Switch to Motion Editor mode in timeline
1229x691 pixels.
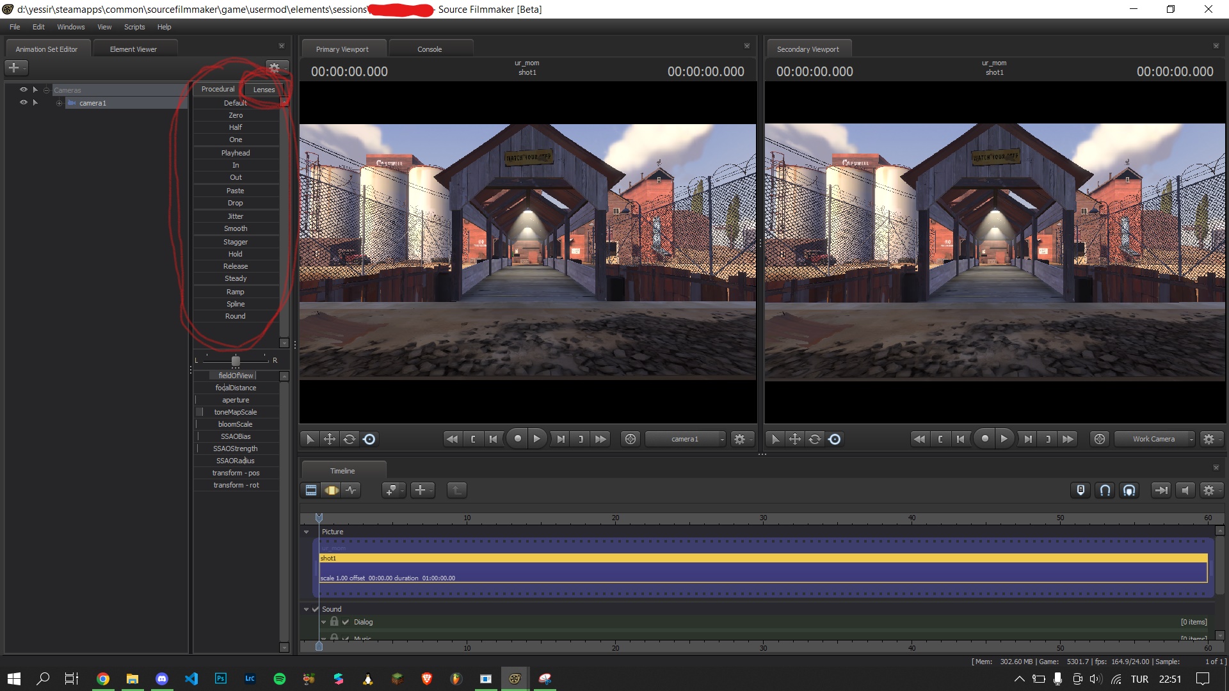pyautogui.click(x=331, y=490)
